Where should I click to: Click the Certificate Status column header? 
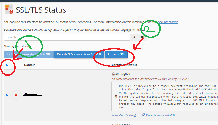pyautogui.click(x=124, y=65)
